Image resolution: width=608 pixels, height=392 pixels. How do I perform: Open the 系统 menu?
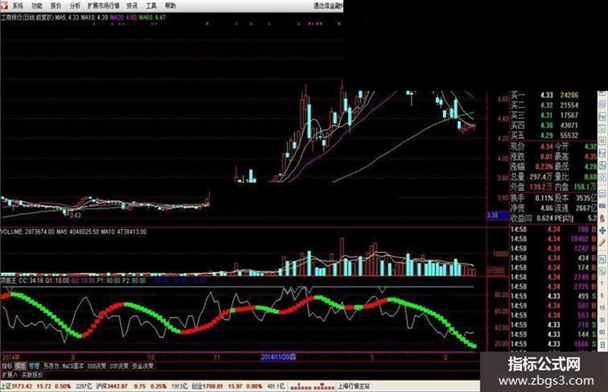[x=18, y=6]
